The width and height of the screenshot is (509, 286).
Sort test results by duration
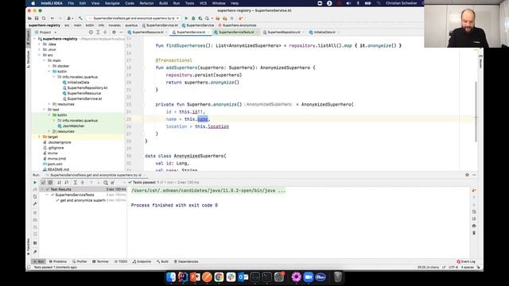click(67, 183)
